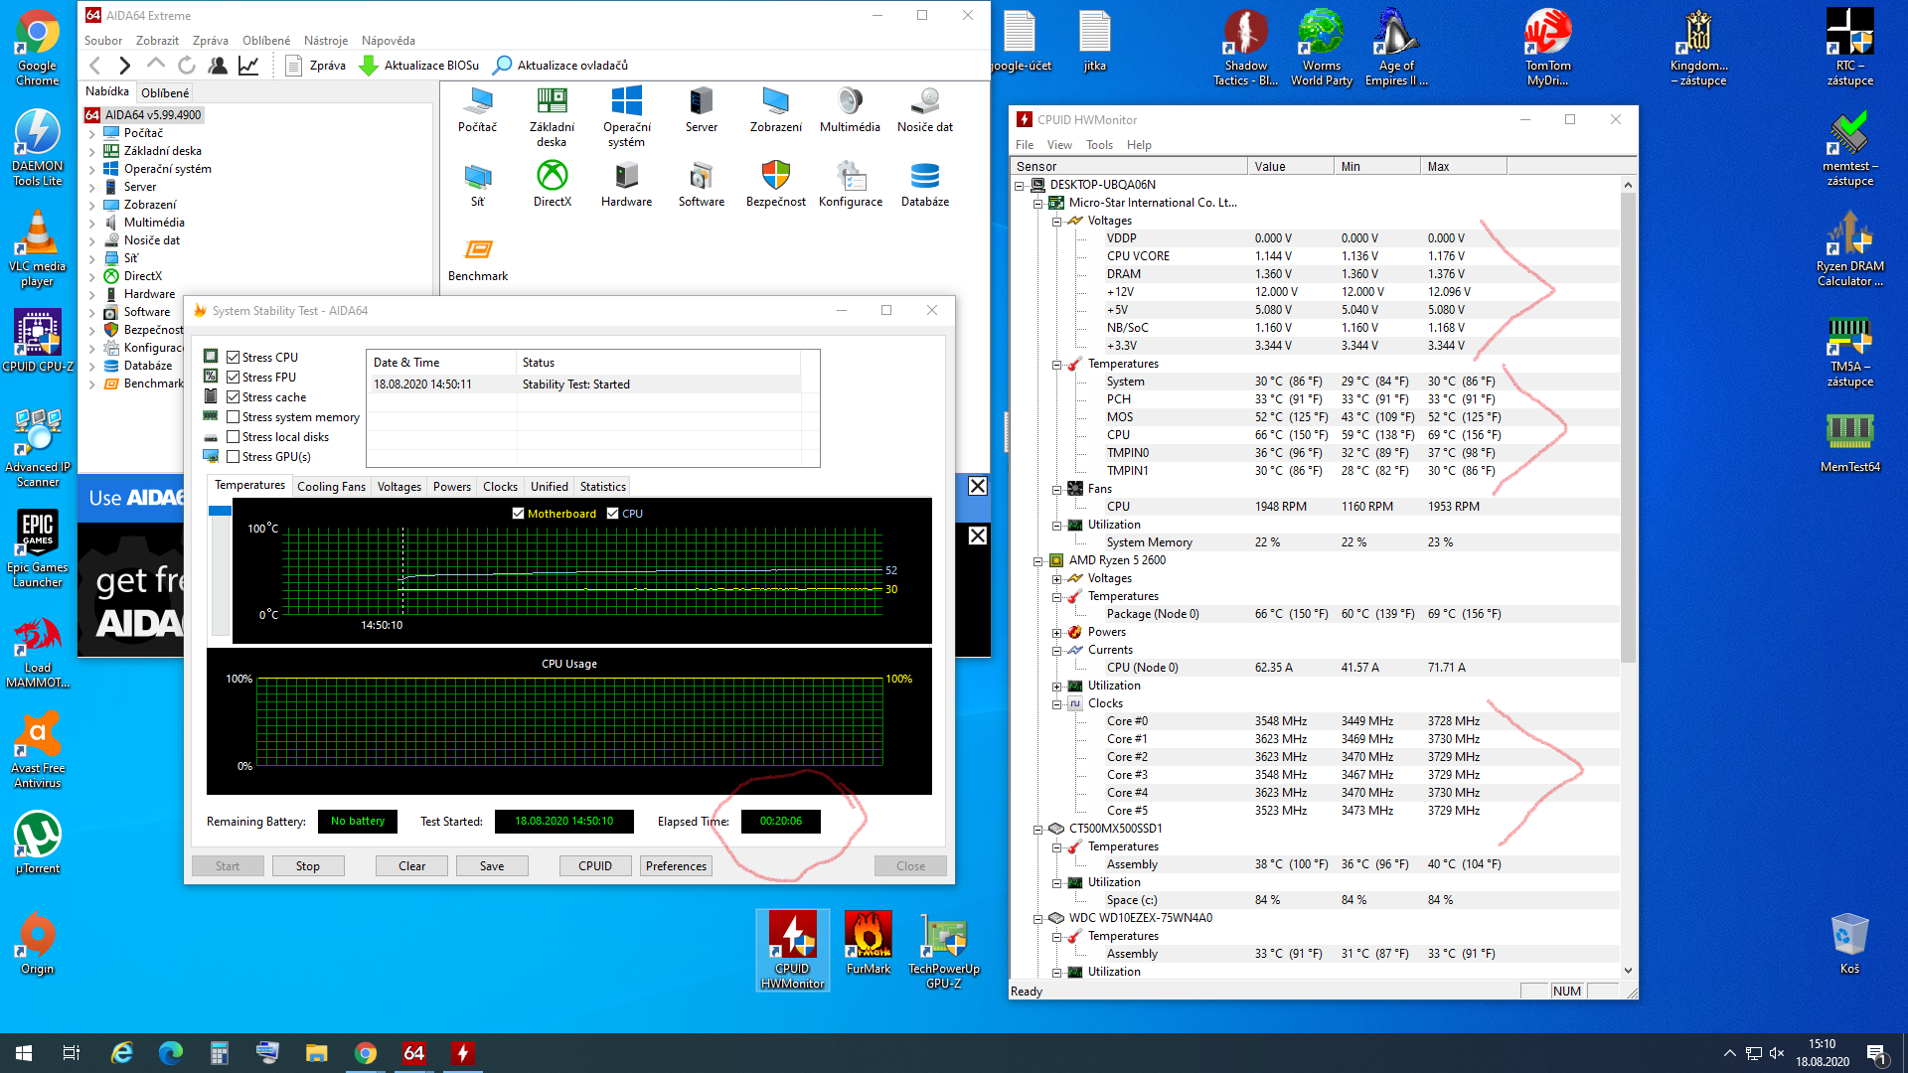This screenshot has width=1908, height=1073.
Task: Click the Save button in Stability Test
Action: (x=492, y=866)
